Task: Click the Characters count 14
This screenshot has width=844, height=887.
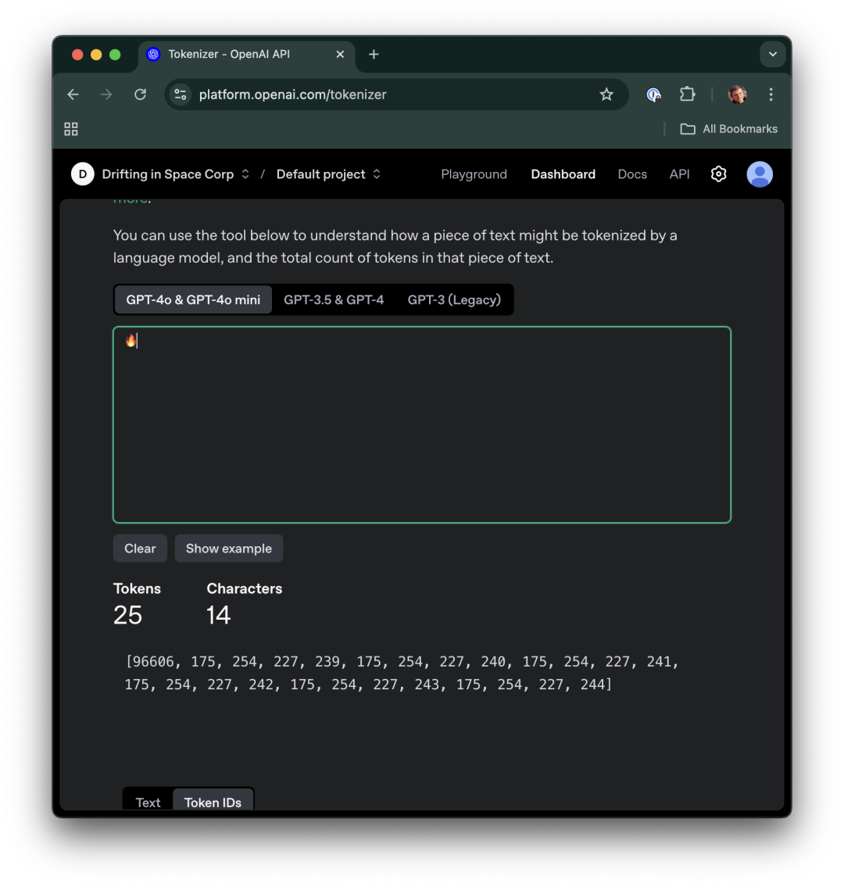Action: (218, 616)
